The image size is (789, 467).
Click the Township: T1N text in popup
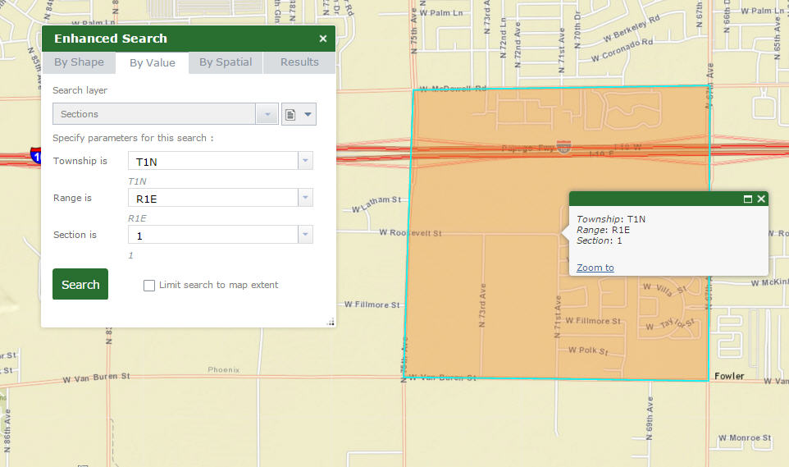[611, 219]
